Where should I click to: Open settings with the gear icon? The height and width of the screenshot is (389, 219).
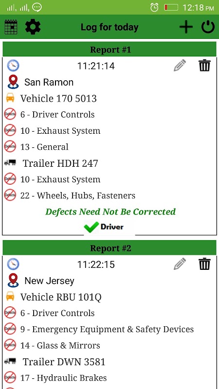point(33,27)
